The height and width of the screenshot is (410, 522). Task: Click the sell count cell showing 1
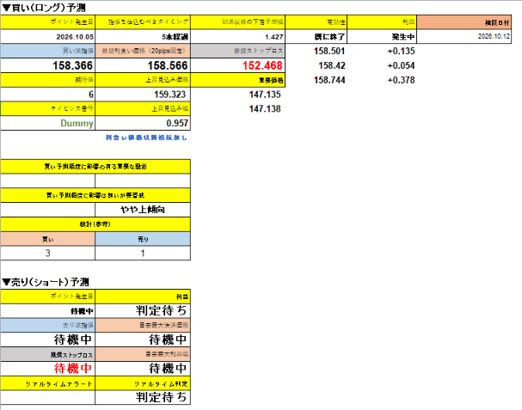tap(143, 254)
